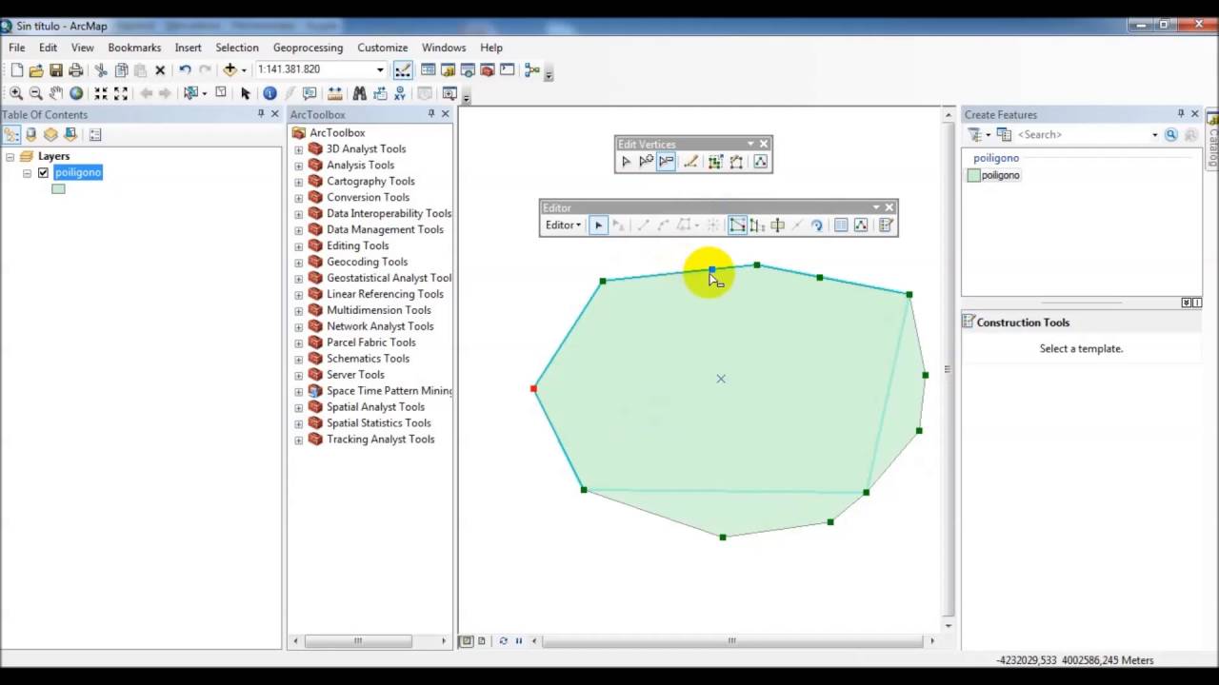Delete selection with the X icon
Image resolution: width=1219 pixels, height=685 pixels.
pos(160,70)
